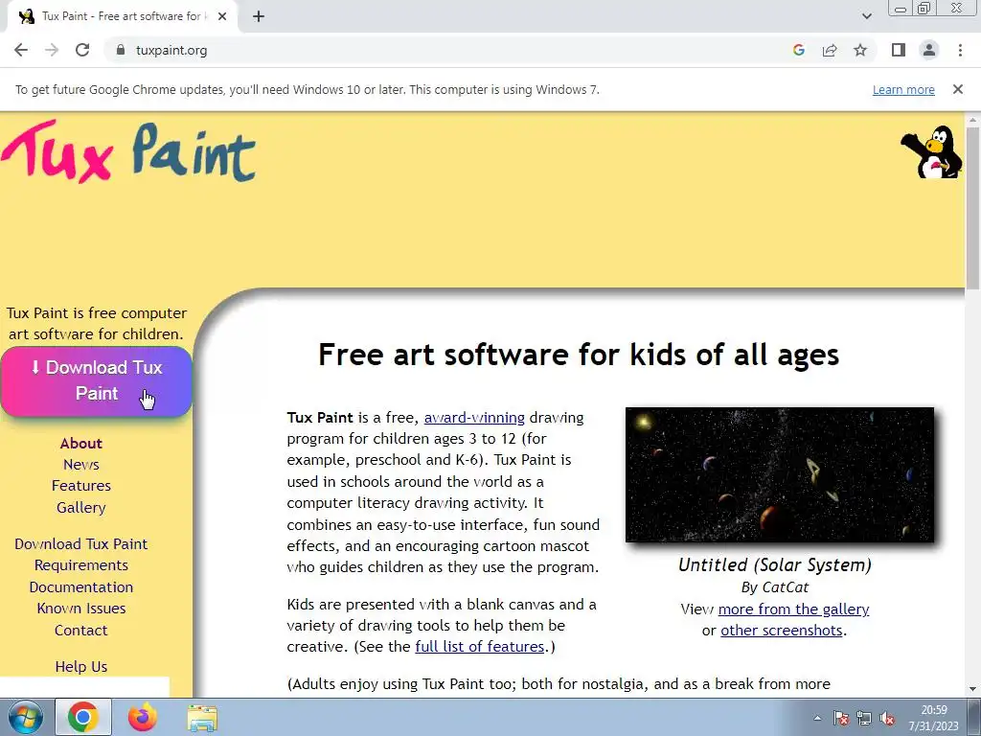Click the Google icon in address bar
Image resolution: width=981 pixels, height=736 pixels.
[798, 50]
